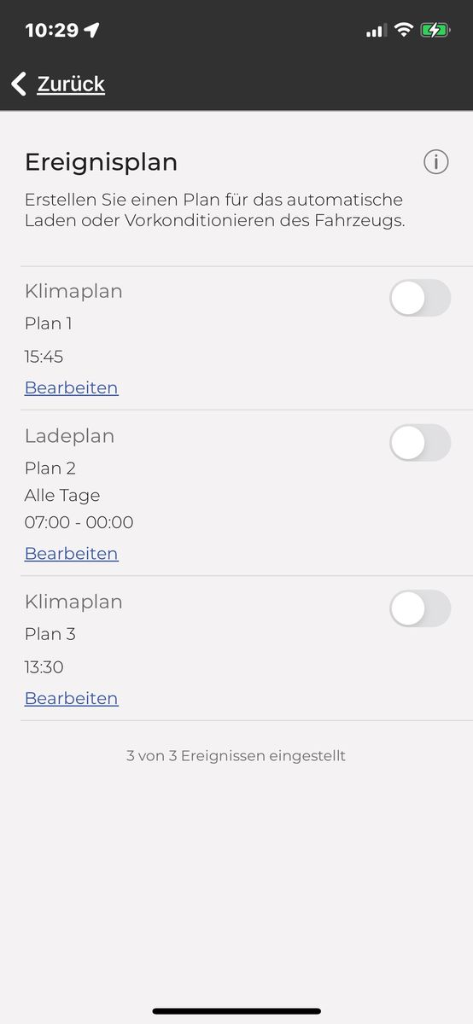The image size is (473, 1024).
Task: Tap the Wi-Fi status icon
Action: pos(403,30)
